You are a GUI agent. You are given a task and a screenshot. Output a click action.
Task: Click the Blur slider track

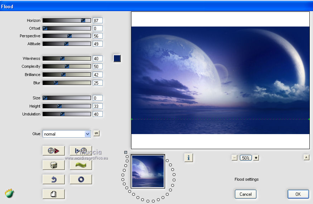click(x=67, y=83)
